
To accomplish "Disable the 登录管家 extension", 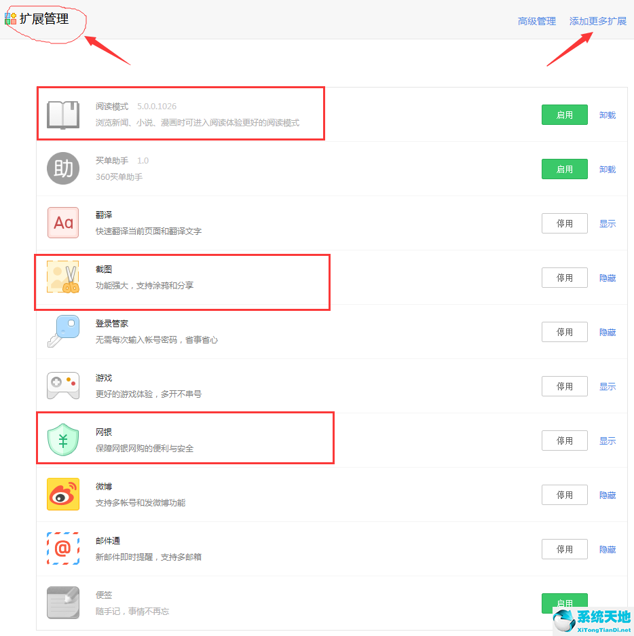I will click(x=564, y=332).
